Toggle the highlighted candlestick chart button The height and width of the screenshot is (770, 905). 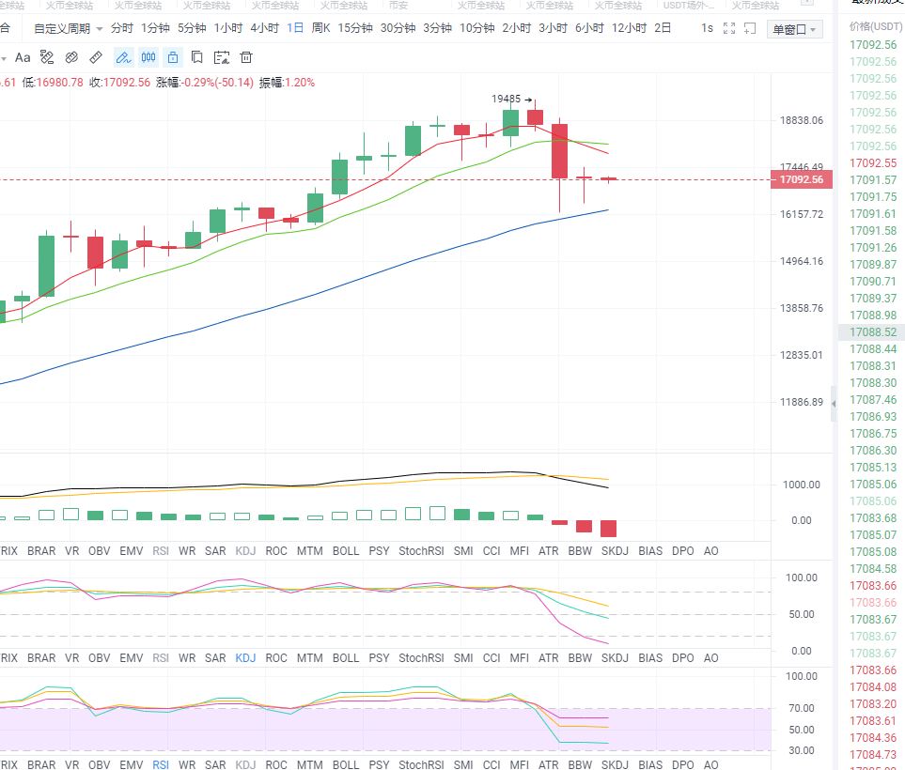click(x=148, y=57)
